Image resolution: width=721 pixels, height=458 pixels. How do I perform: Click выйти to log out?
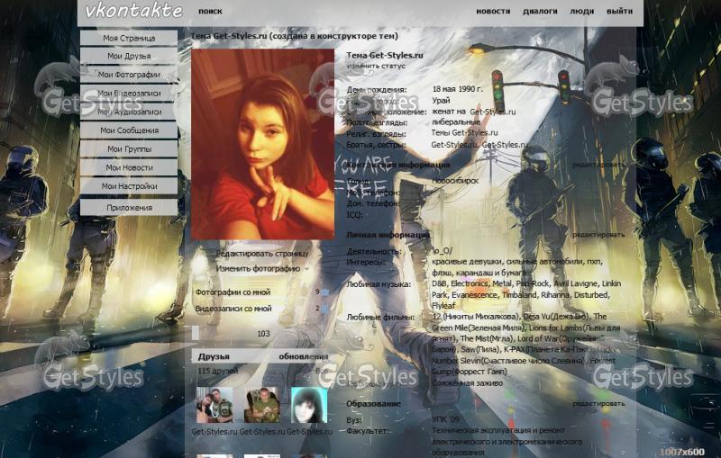619,11
